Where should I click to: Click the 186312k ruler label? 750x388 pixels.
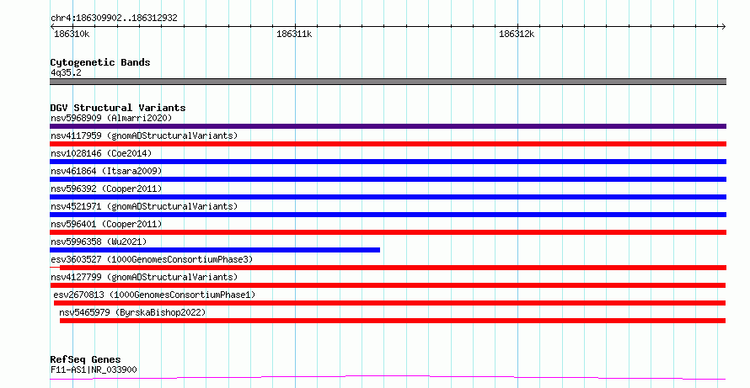point(517,35)
